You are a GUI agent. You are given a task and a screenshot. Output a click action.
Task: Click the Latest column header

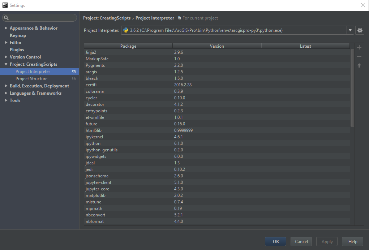coord(305,46)
